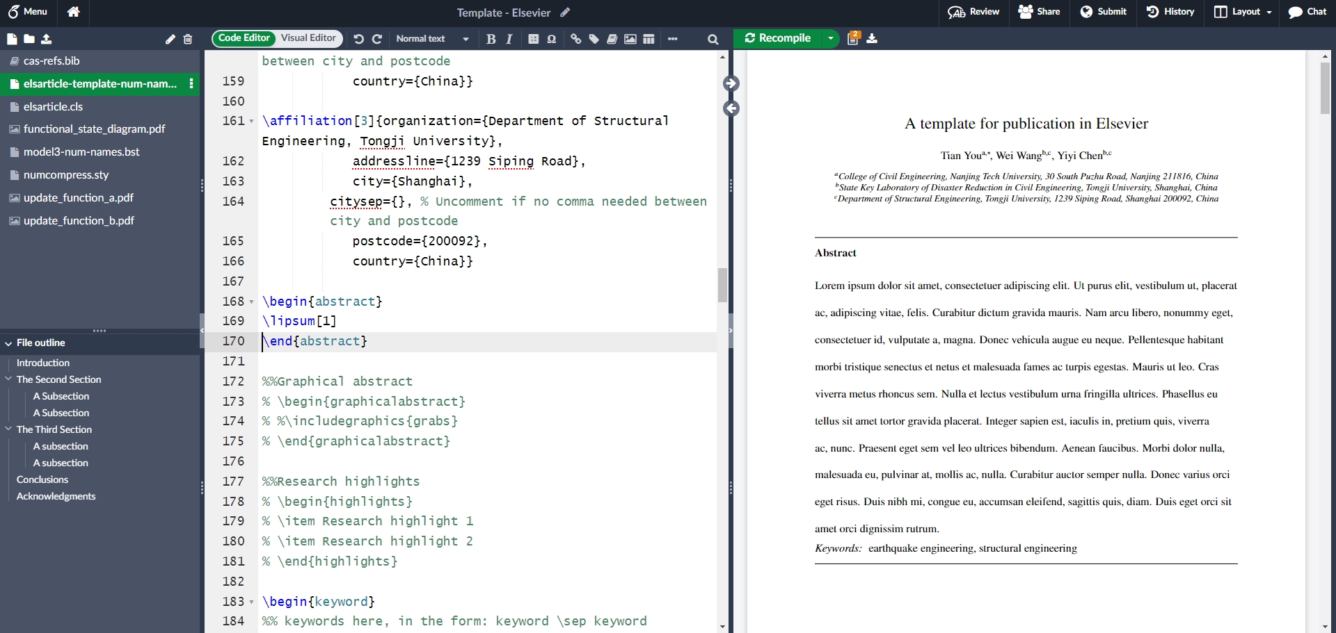Click the new file icon
The width and height of the screenshot is (1336, 633).
[x=12, y=39]
